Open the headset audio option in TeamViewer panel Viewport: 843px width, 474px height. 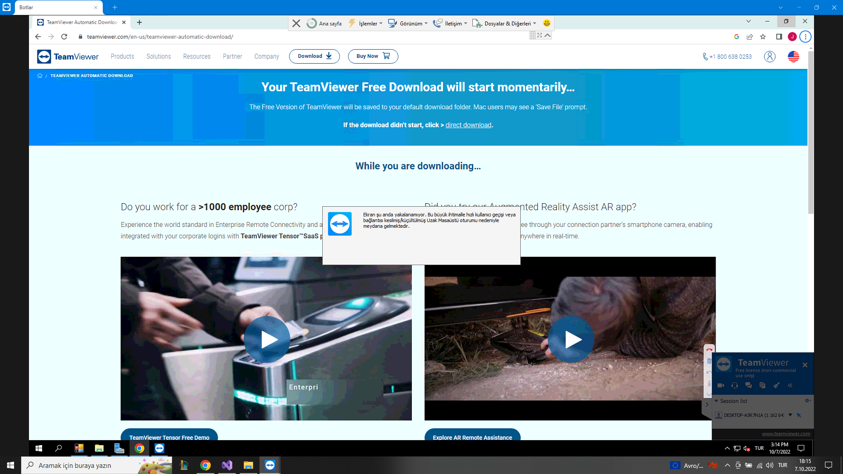(735, 385)
